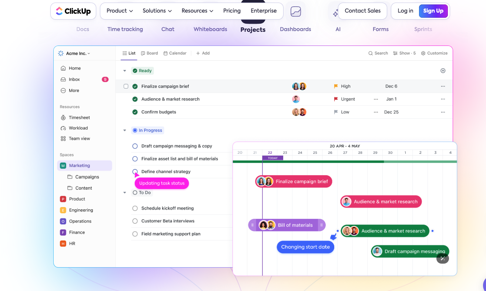The width and height of the screenshot is (486, 291).
Task: Open the Timesheet icon in sidebar
Action: pyautogui.click(x=63, y=118)
